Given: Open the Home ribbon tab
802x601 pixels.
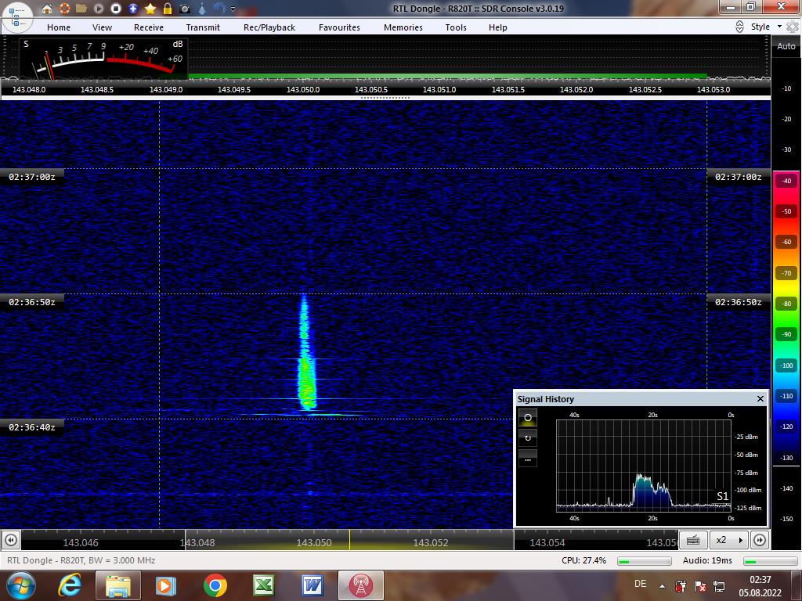Looking at the screenshot, I should [x=59, y=27].
